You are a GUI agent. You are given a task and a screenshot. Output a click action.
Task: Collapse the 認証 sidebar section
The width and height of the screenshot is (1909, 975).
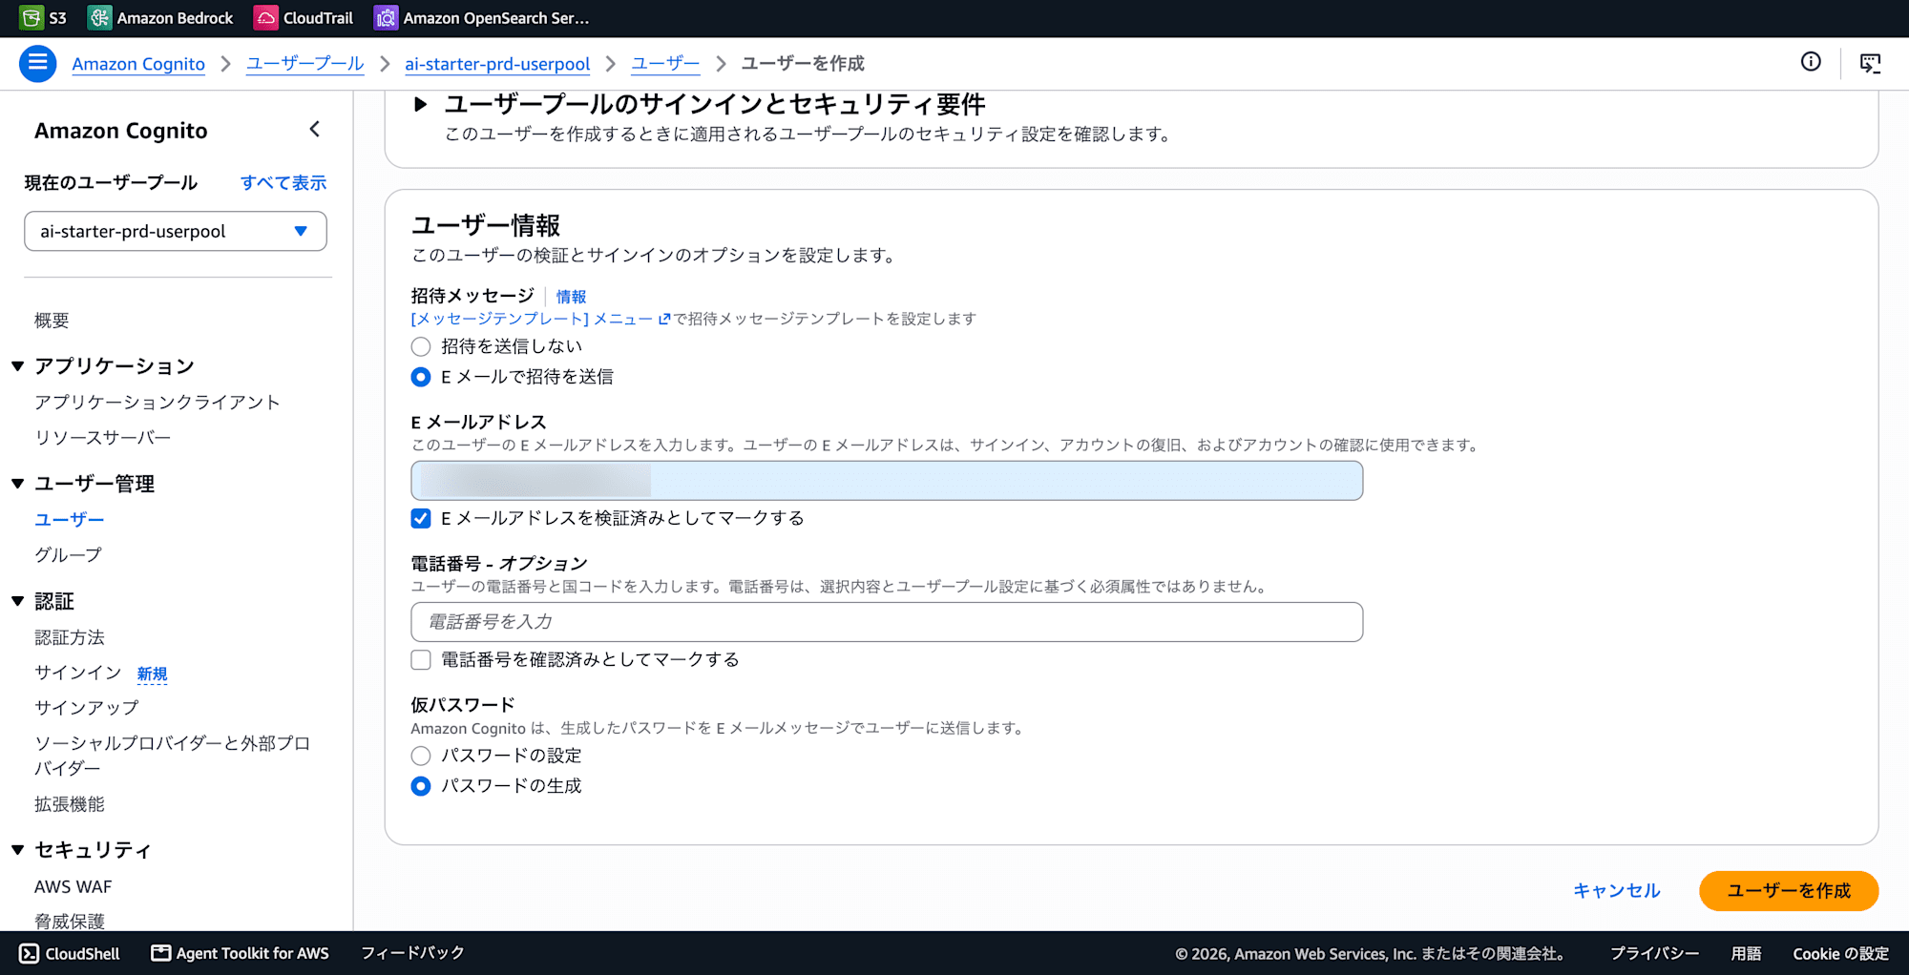pos(17,601)
